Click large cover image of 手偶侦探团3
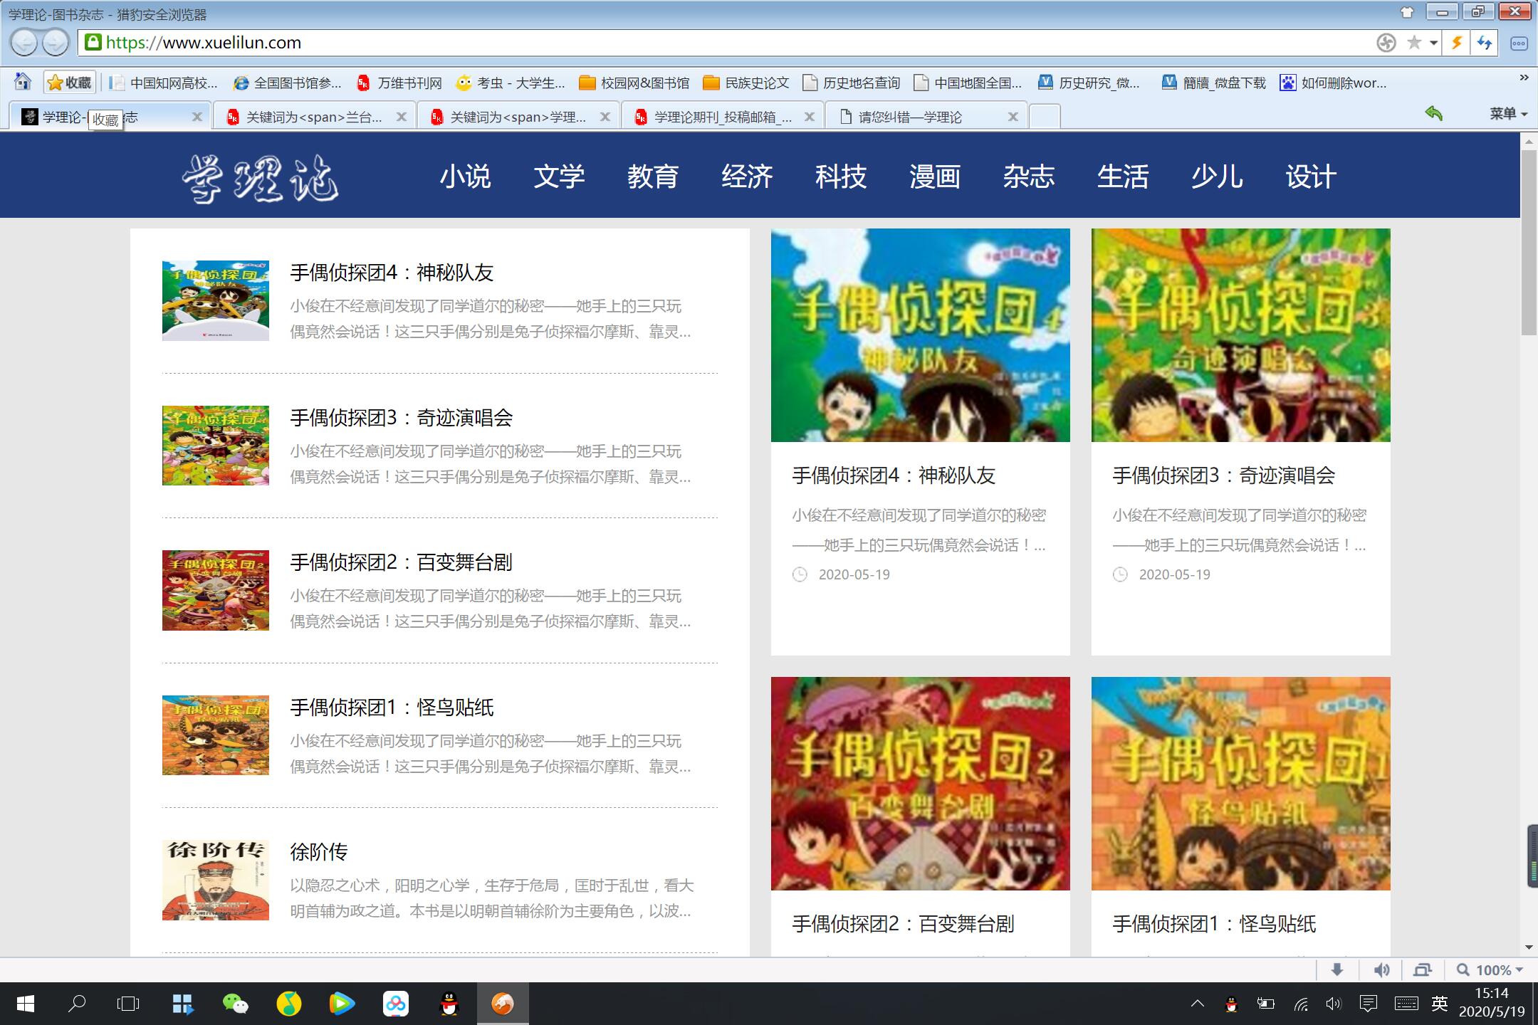 click(x=1240, y=335)
